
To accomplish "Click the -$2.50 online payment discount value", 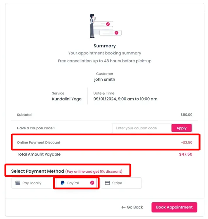I will [186, 142].
